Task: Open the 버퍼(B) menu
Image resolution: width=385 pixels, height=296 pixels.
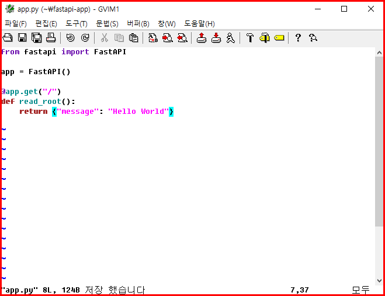Action: tap(138, 24)
